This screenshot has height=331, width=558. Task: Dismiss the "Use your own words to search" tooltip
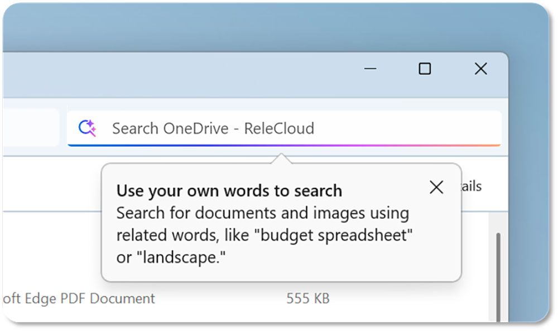pyautogui.click(x=436, y=188)
